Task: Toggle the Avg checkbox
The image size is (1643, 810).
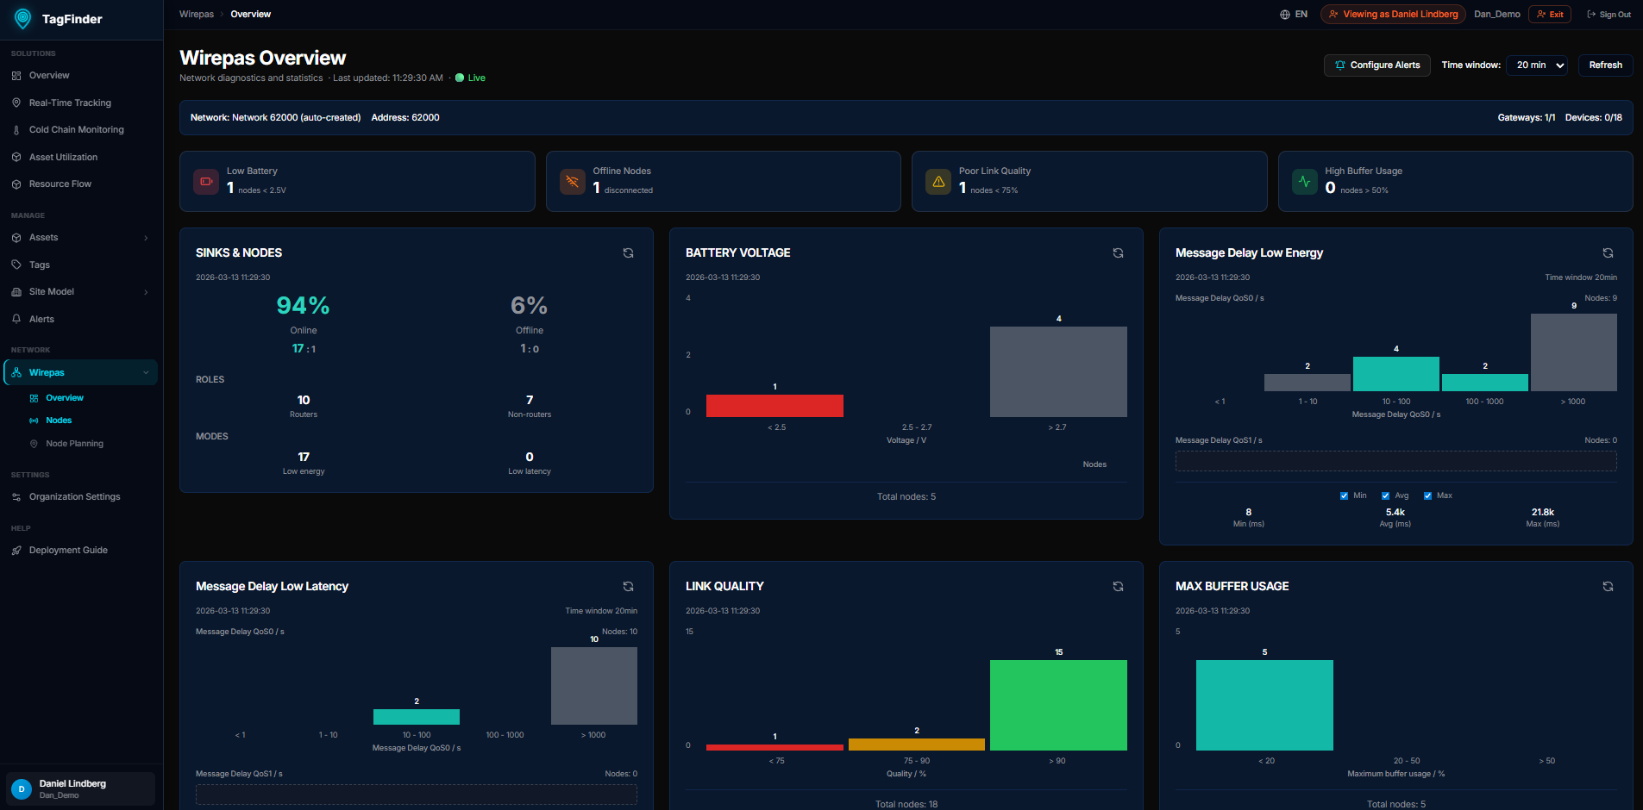Action: [x=1385, y=496]
